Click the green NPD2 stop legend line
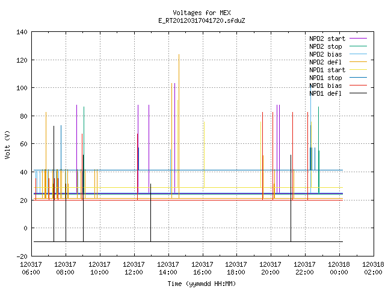This screenshot has height=289, width=385. coord(359,46)
